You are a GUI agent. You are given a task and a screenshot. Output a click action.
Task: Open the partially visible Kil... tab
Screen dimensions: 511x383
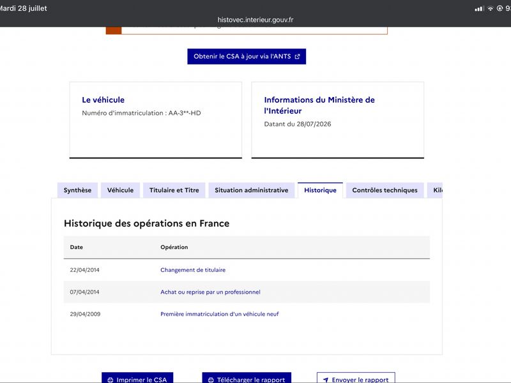click(x=435, y=190)
